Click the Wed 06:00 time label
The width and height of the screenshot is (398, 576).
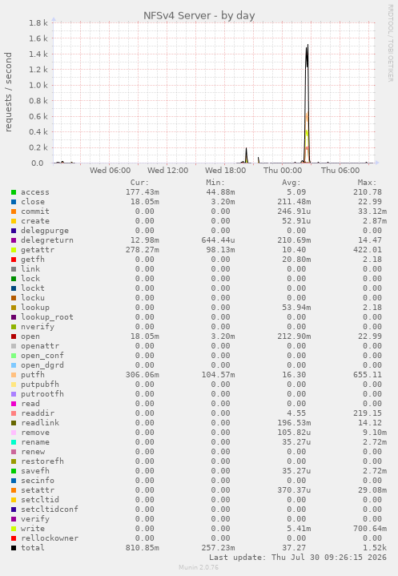(111, 171)
